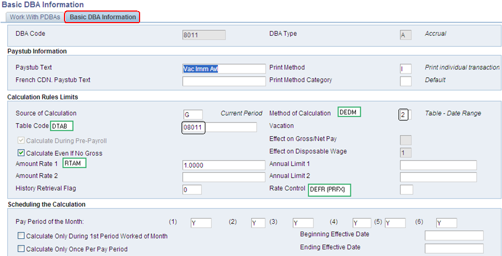Image resolution: width=502 pixels, height=256 pixels.
Task: Enable Calculate Only During 1st Period Worked of Month
Action: [x=21, y=236]
